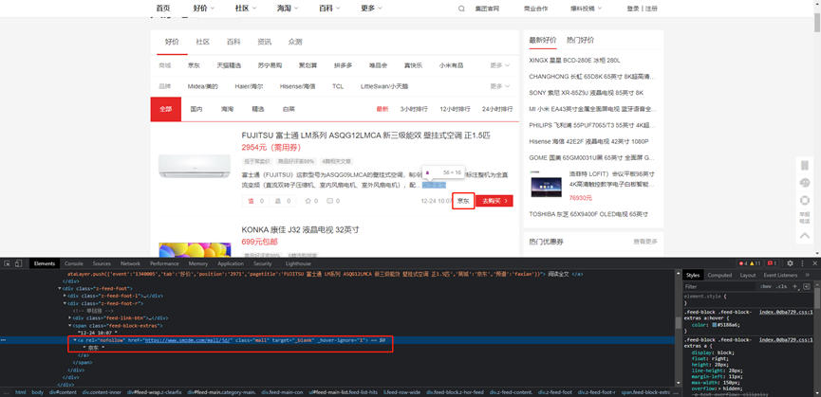Expand 更多 in the 商城 filter row
Viewport: 821px width, 397px height.
pyautogui.click(x=499, y=65)
